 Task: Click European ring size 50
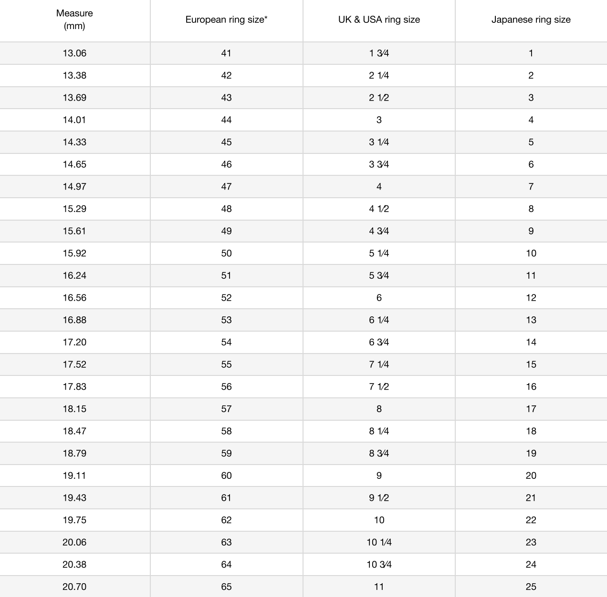(226, 253)
